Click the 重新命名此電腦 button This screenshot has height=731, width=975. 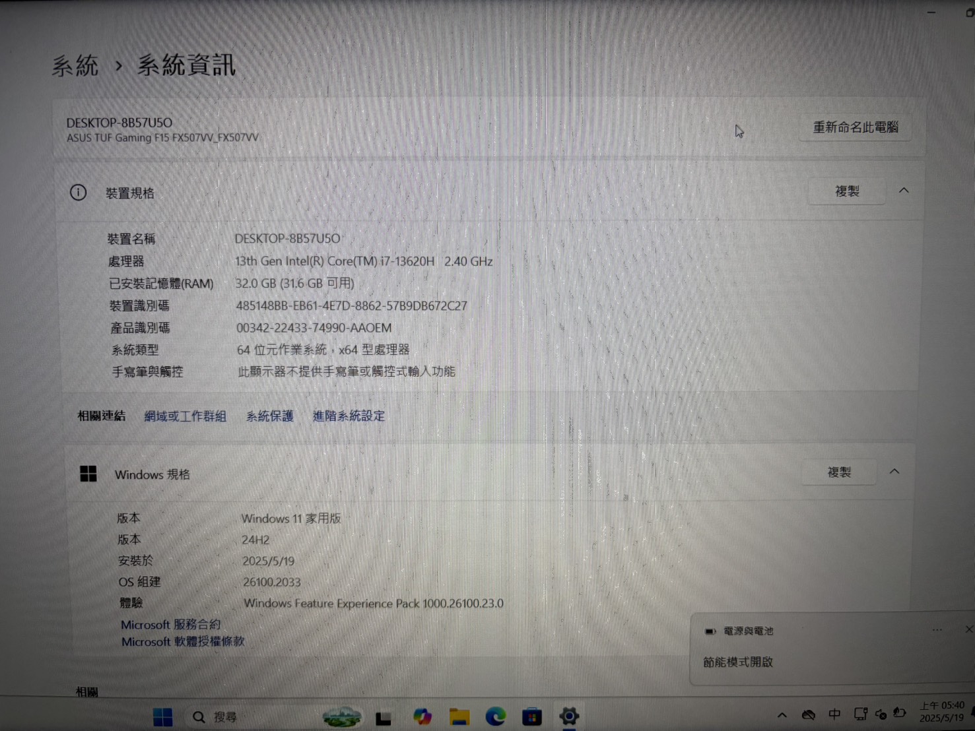(x=856, y=127)
